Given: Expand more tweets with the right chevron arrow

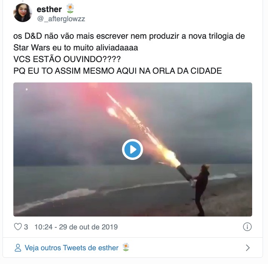Looking at the screenshot, I should [x=248, y=248].
